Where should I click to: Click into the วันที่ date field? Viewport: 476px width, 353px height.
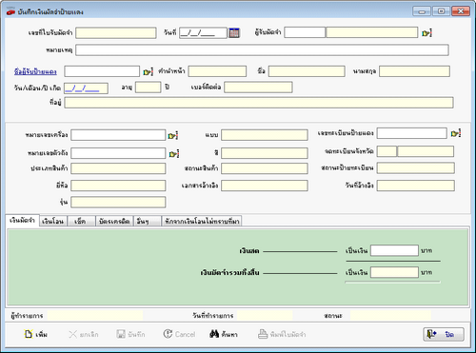(x=203, y=32)
